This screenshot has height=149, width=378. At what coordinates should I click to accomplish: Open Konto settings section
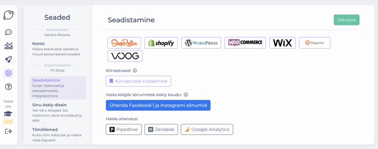tap(58, 49)
